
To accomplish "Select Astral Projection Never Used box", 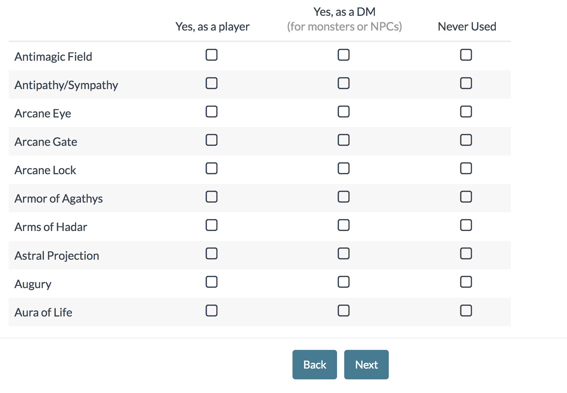I will (x=466, y=254).
